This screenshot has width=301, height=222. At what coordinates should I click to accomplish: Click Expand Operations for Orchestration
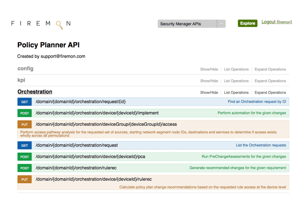coord(270,93)
